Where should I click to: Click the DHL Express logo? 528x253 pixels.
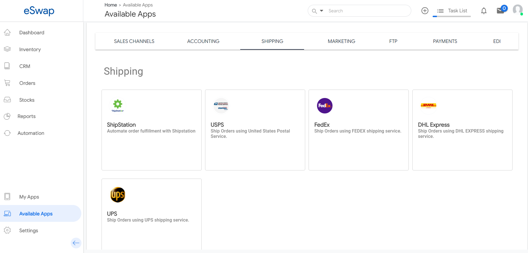click(x=428, y=106)
